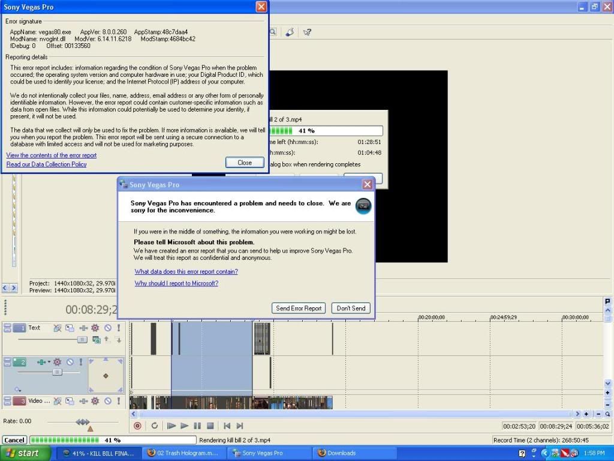Zoom out timeline with minus button
Viewport: 614px width, 461px height.
[598, 414]
